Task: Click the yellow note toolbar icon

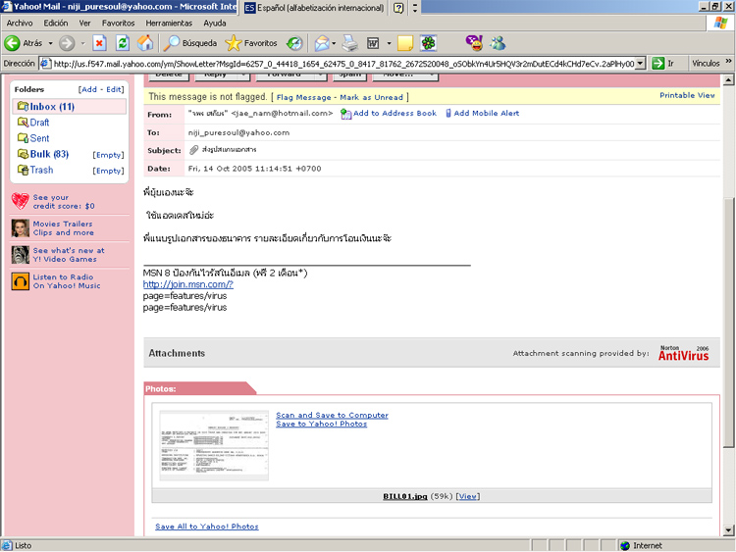Action: pos(405,43)
